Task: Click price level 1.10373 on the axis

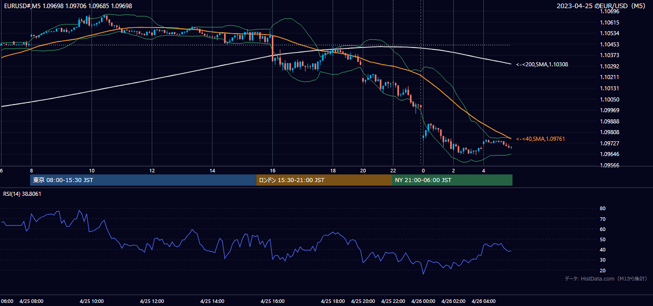Action: [610, 55]
